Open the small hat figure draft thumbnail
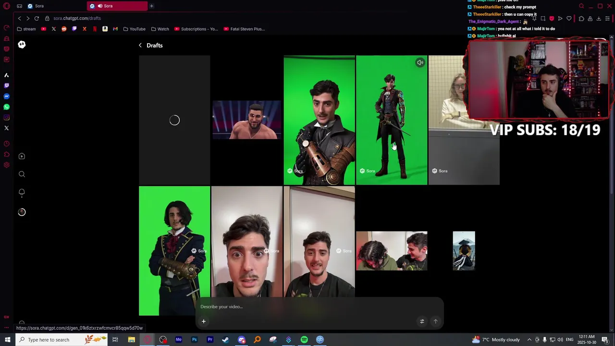615x346 pixels. point(464,251)
